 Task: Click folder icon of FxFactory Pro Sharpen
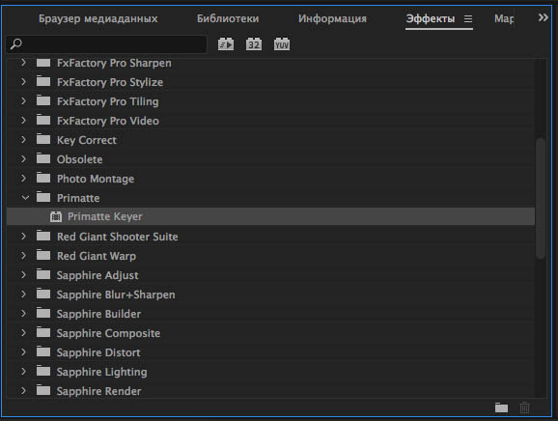(x=43, y=63)
